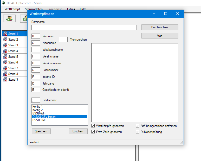Select the Stand 1 icon in list
201x161 pixels.
5,34
